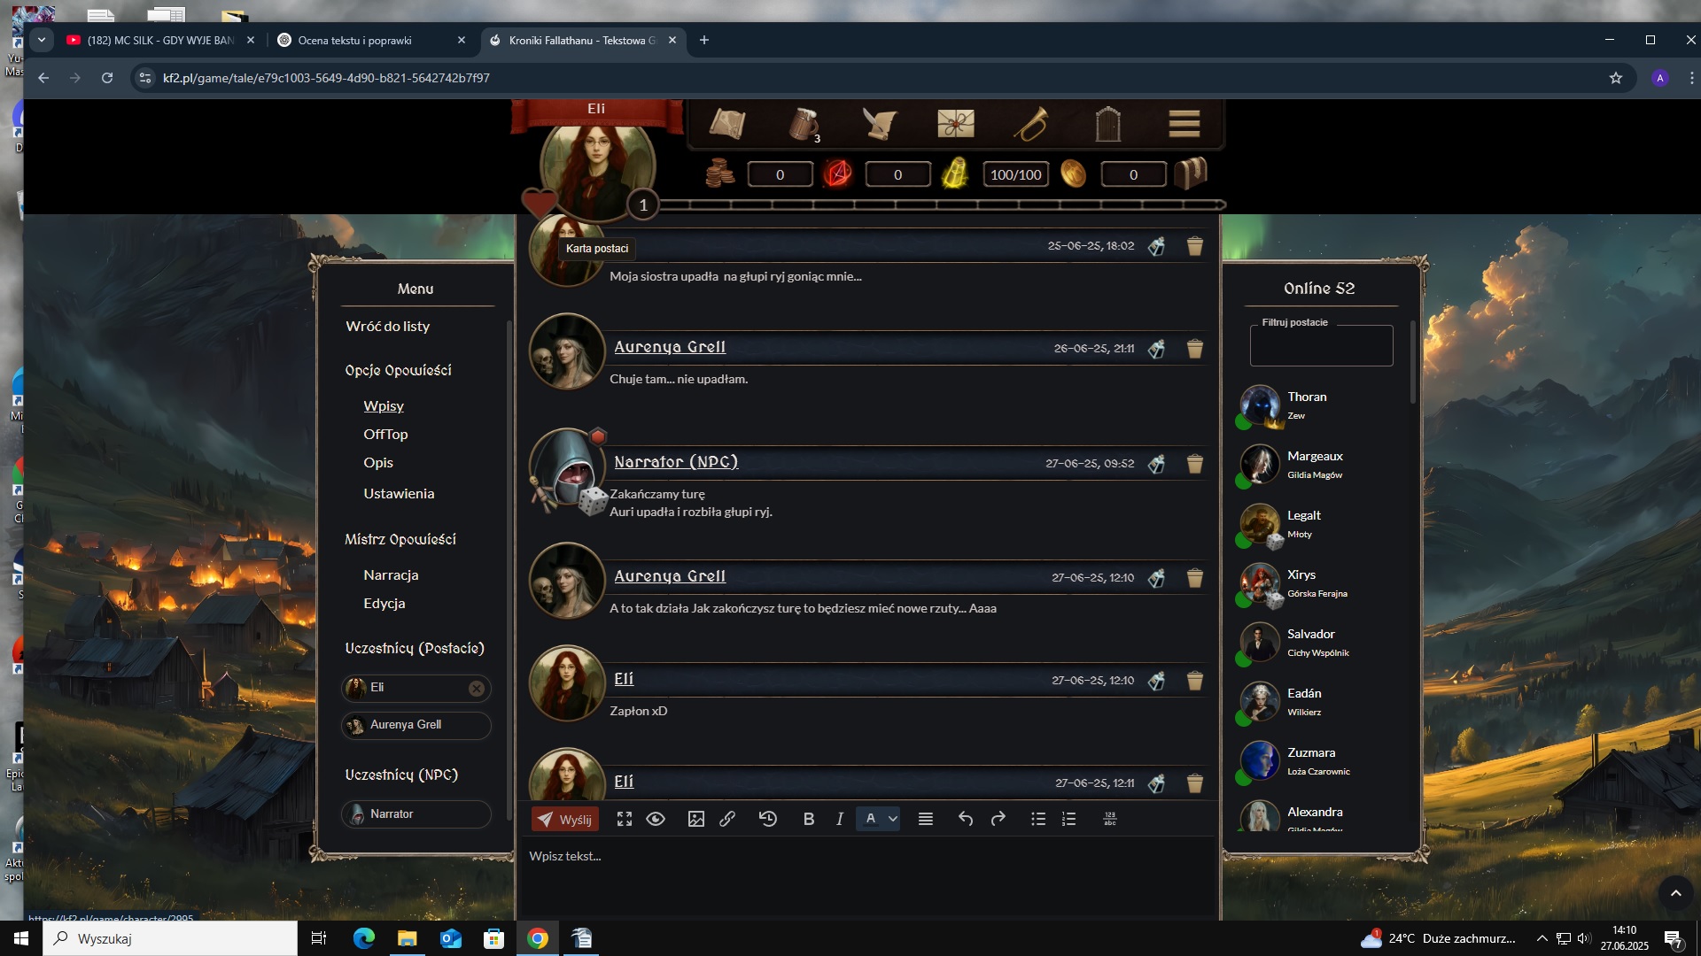Open the quill and scroll icon

point(880,124)
